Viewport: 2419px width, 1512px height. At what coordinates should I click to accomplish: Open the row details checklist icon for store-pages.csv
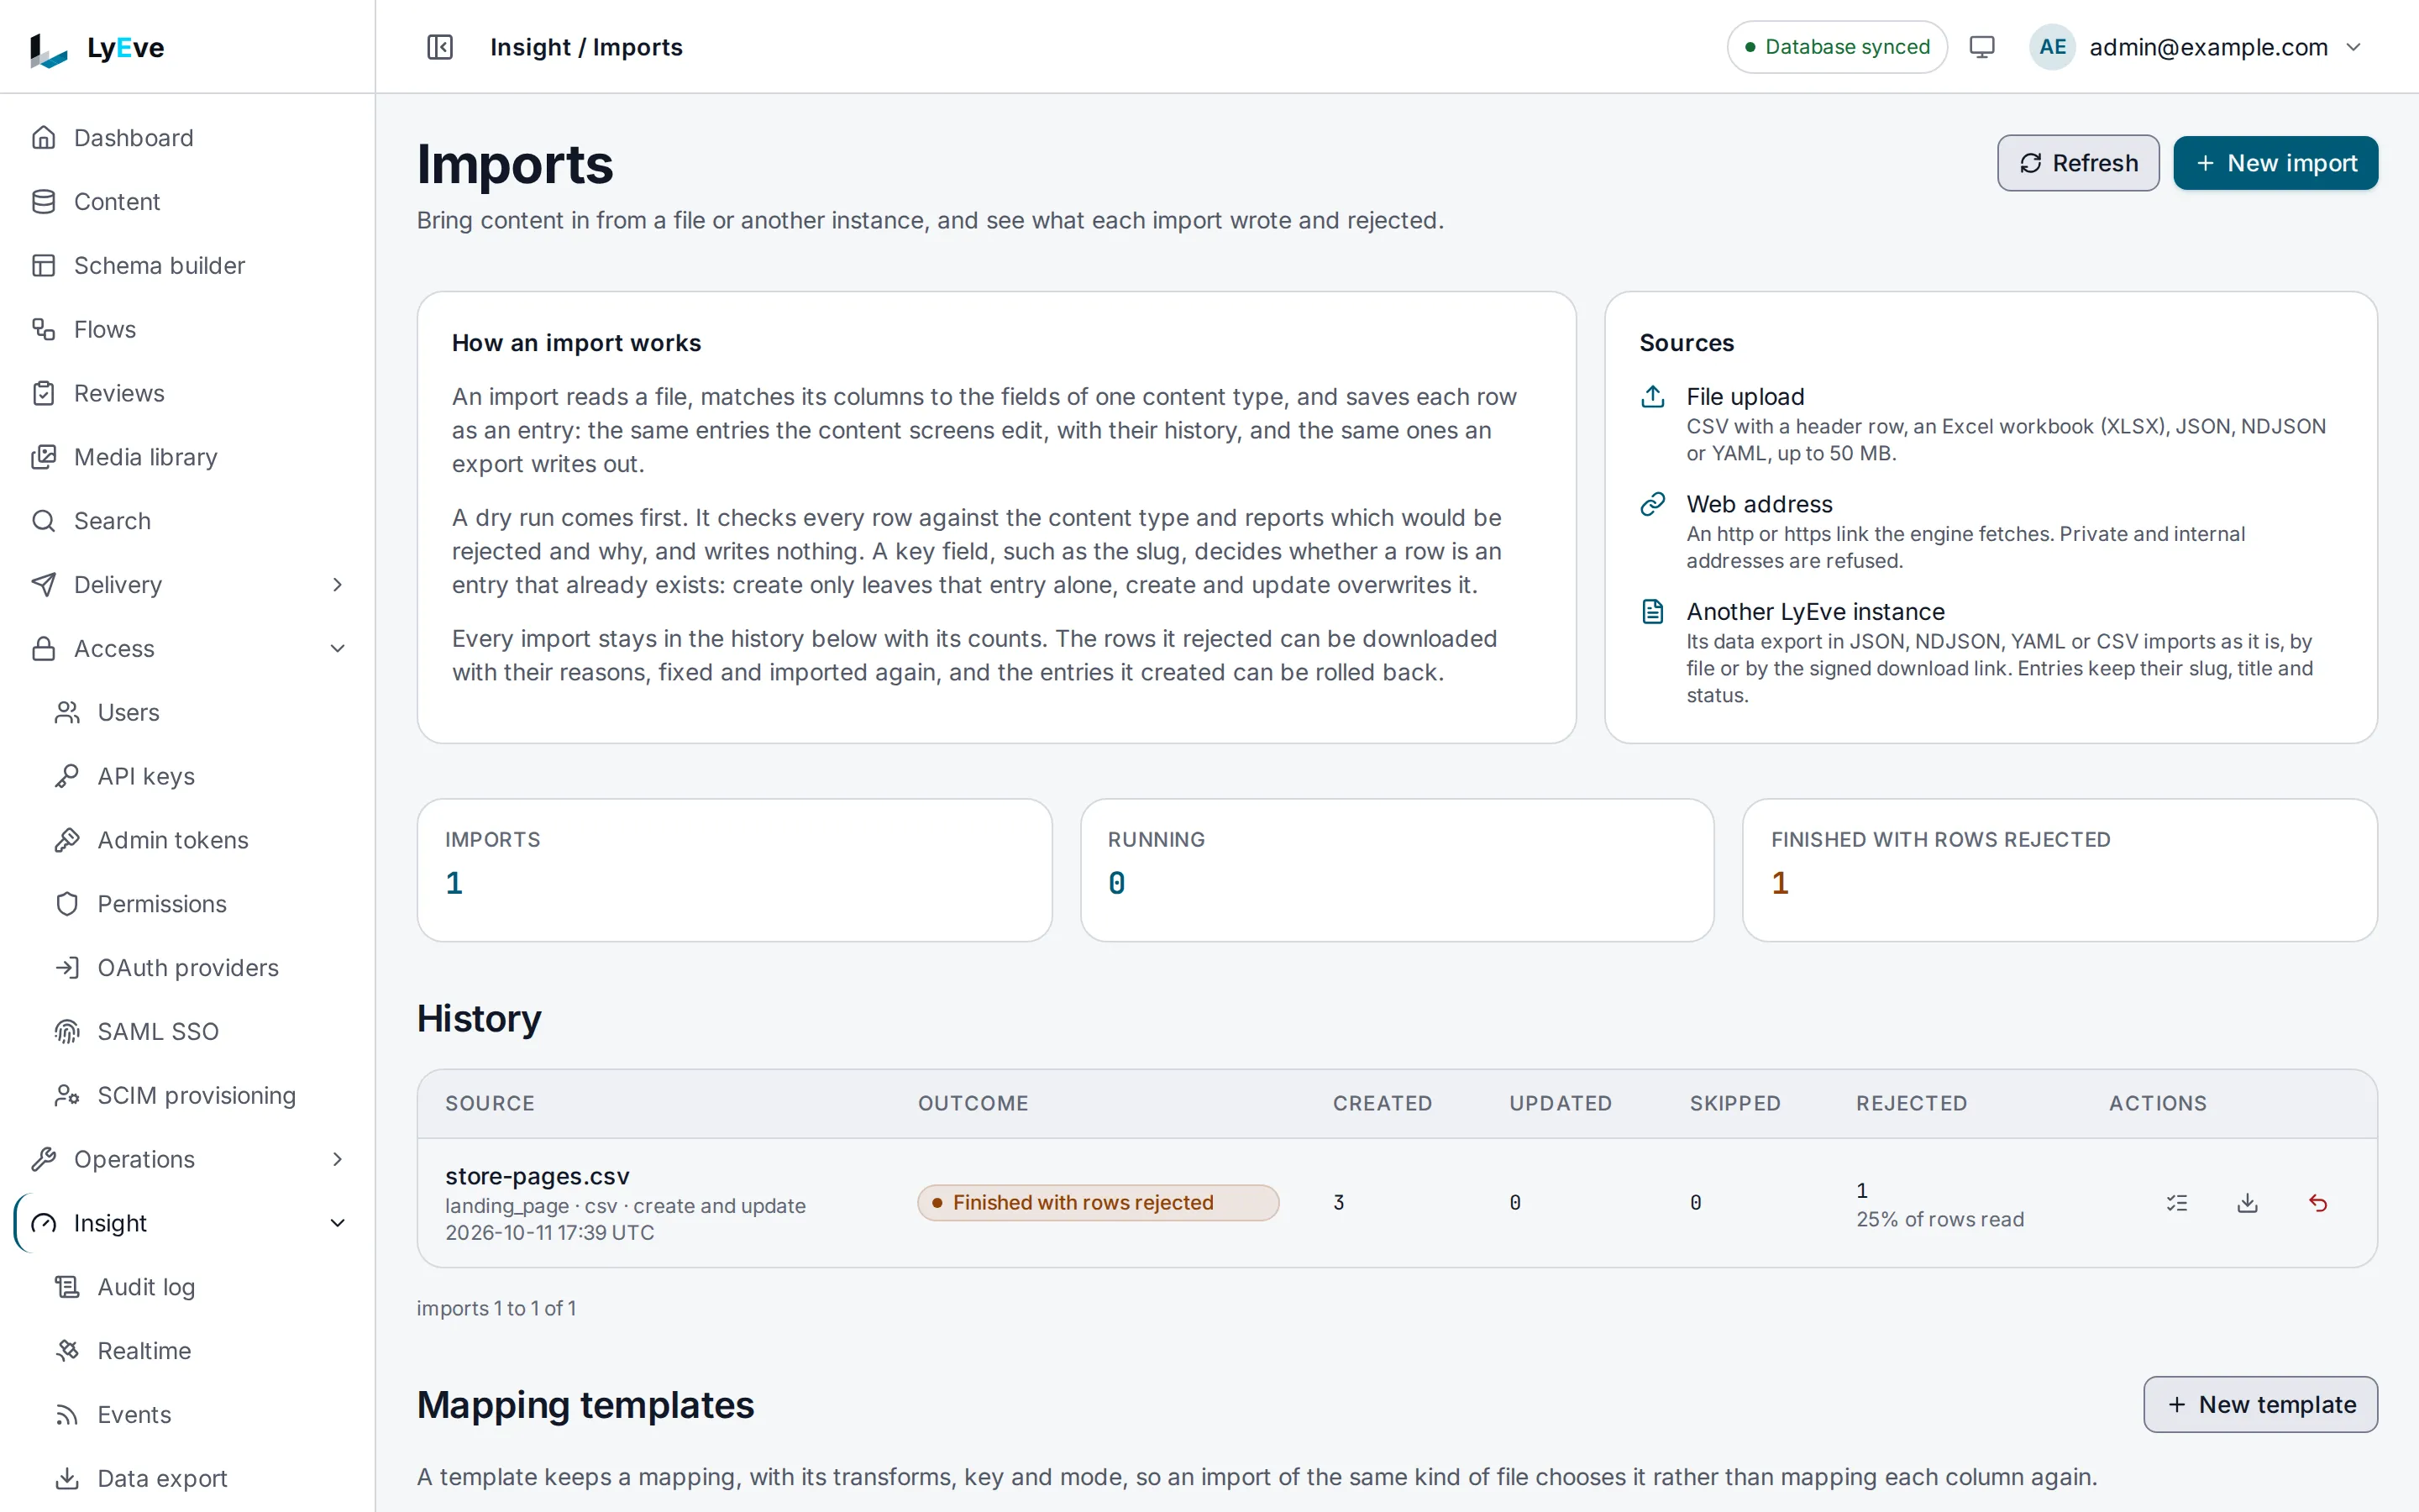[2177, 1202]
